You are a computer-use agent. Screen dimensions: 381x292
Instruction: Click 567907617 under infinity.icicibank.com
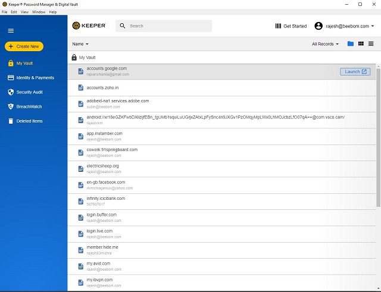[x=96, y=205]
